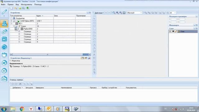Click the save disk toolbar icon
The image size is (199, 112).
(x=24, y=8)
